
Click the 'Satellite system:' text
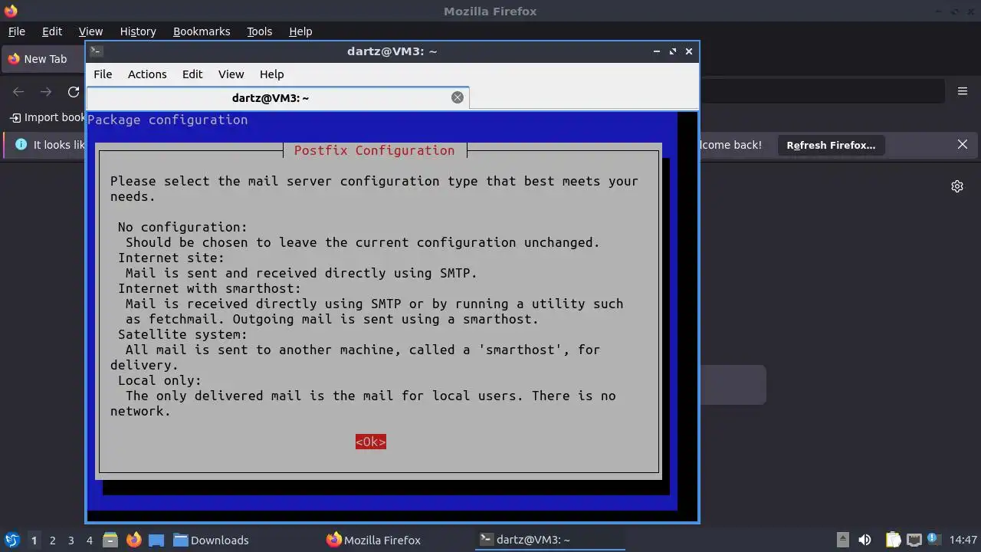(x=182, y=334)
